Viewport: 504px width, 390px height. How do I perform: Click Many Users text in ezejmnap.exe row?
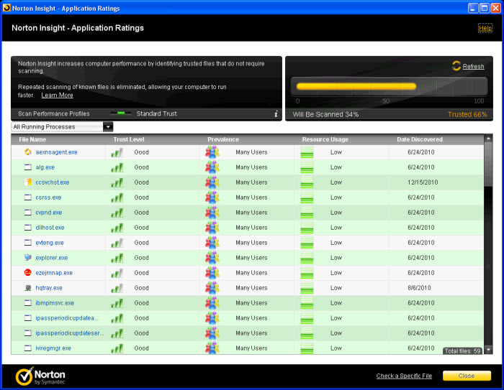point(251,273)
